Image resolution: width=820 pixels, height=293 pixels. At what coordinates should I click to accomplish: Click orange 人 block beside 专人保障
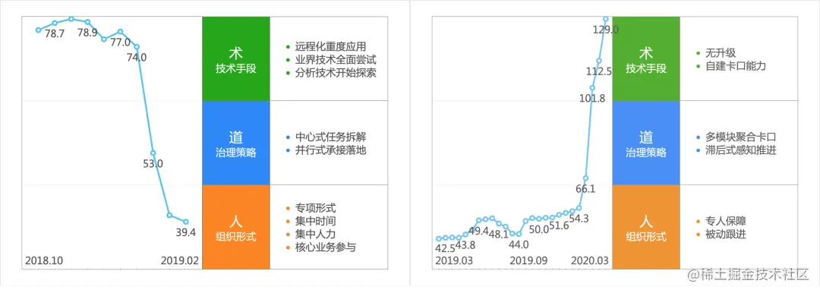646,227
